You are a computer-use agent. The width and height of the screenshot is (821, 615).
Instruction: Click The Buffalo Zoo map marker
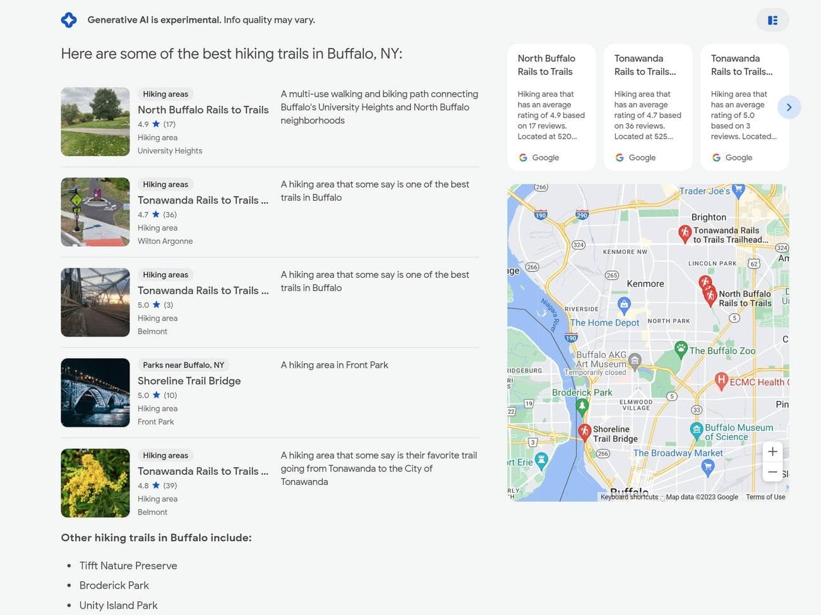[681, 348]
